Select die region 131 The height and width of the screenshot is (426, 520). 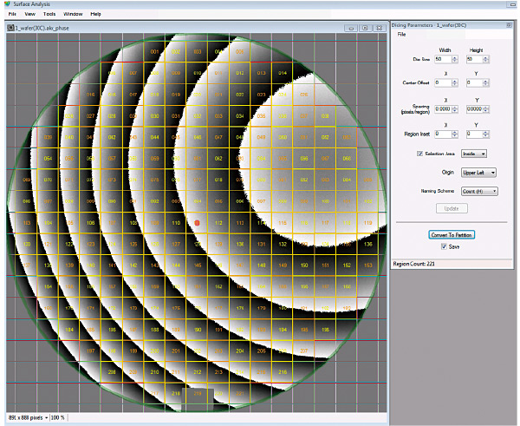262,244
